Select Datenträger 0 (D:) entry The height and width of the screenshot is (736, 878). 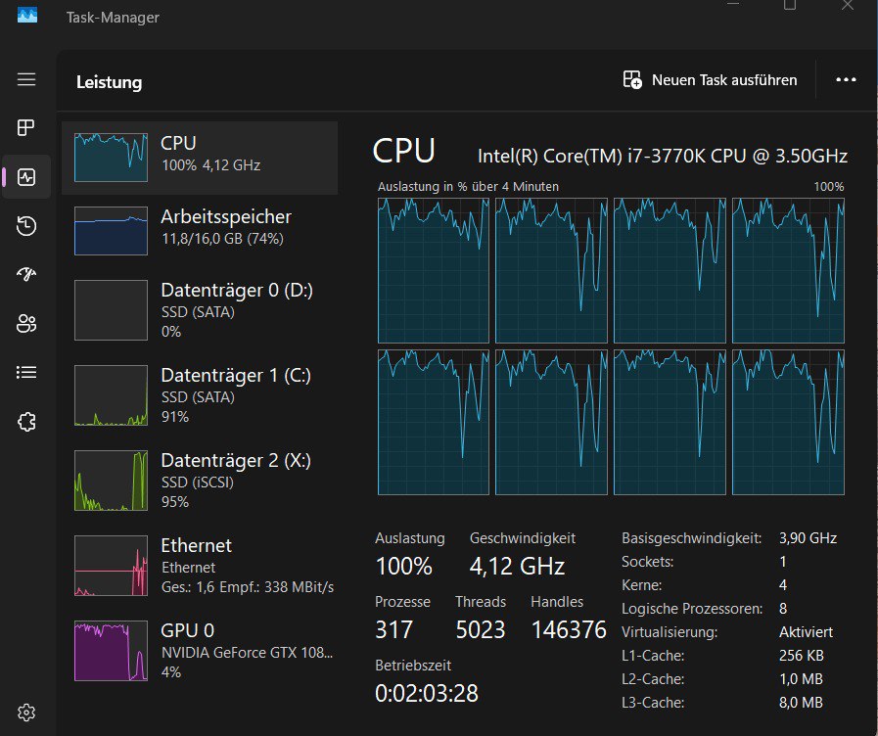pyautogui.click(x=200, y=310)
